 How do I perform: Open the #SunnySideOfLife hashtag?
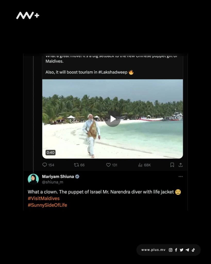[x=47, y=205]
